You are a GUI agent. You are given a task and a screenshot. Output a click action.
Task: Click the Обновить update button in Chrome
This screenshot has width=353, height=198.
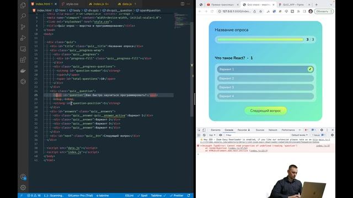(324, 11)
